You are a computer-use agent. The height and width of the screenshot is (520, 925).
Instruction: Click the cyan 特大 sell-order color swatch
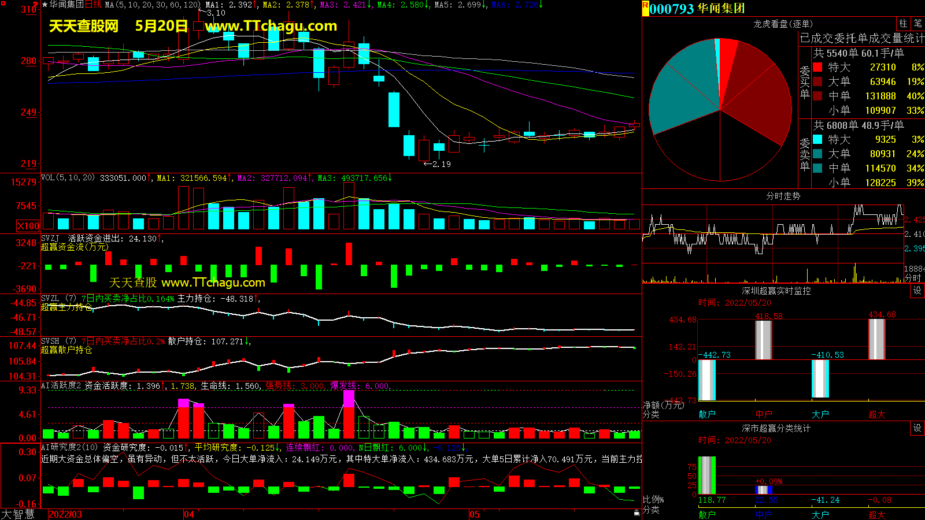point(817,139)
